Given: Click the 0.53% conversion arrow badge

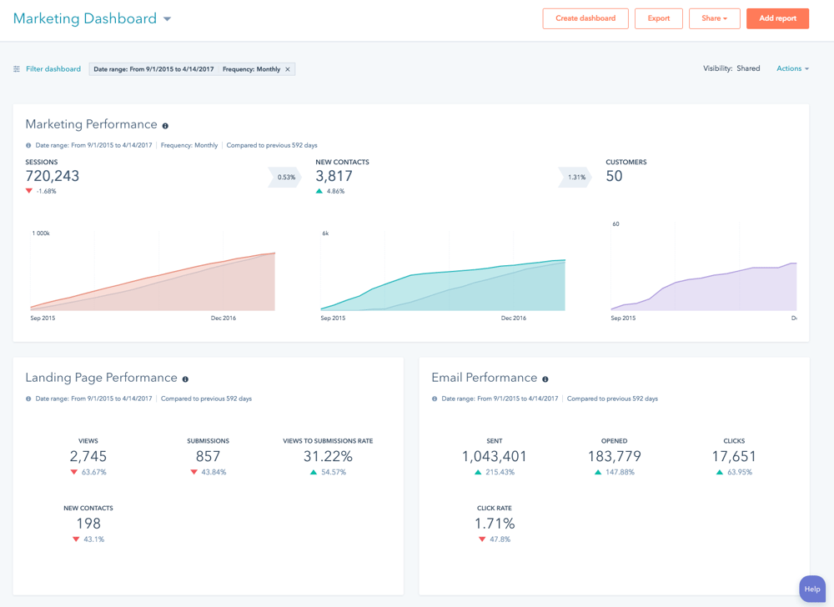Looking at the screenshot, I should pyautogui.click(x=285, y=177).
